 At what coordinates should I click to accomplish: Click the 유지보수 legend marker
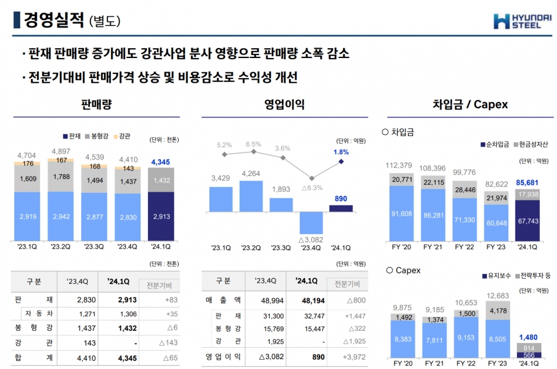483,276
